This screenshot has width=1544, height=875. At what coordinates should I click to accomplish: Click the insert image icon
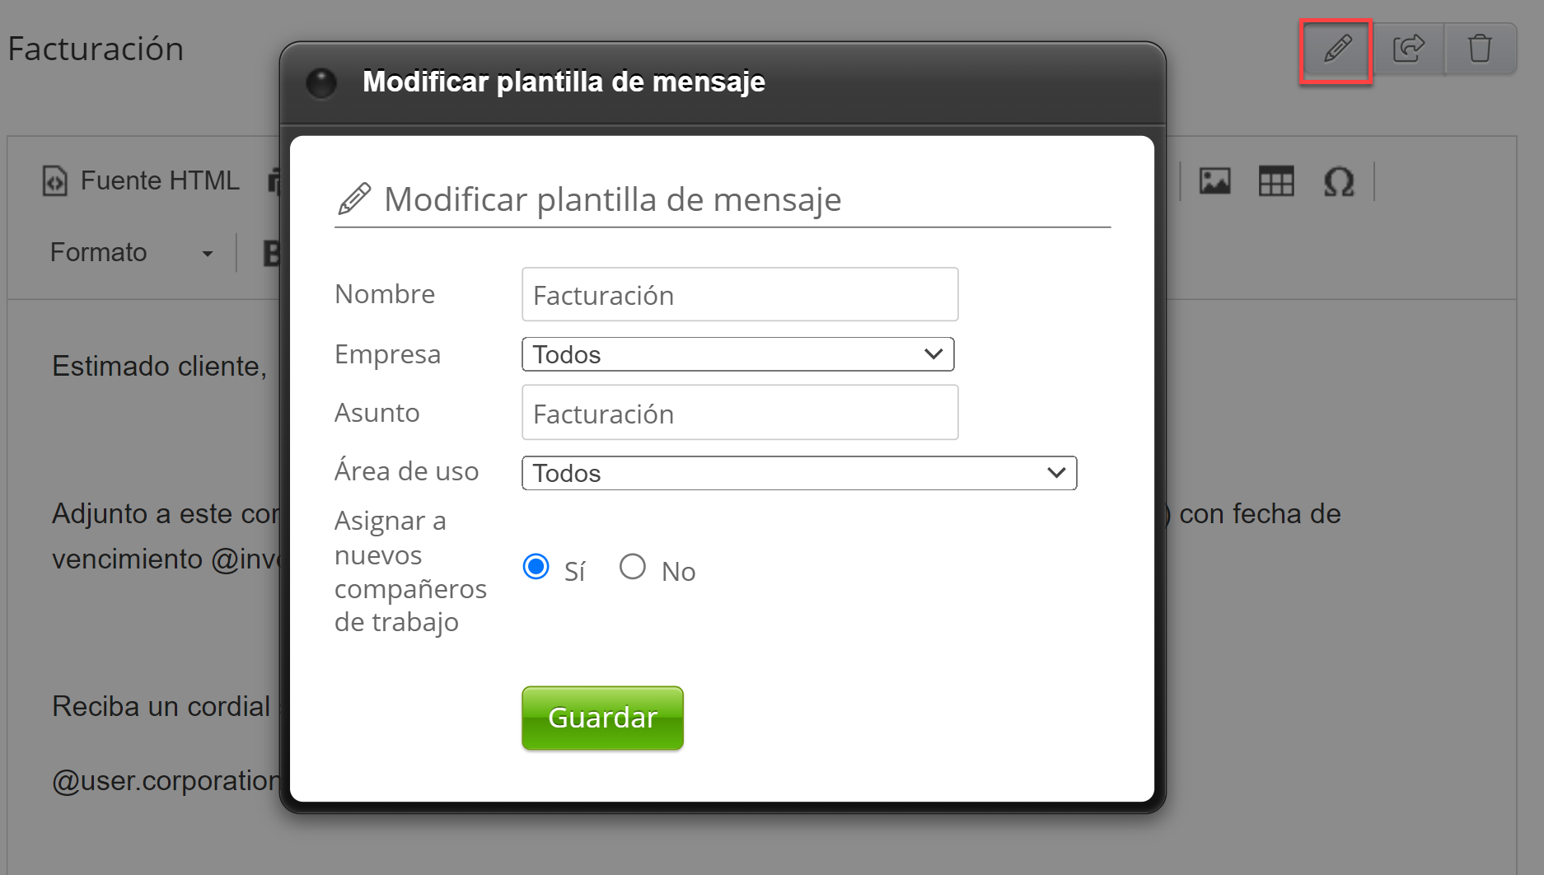coord(1214,181)
